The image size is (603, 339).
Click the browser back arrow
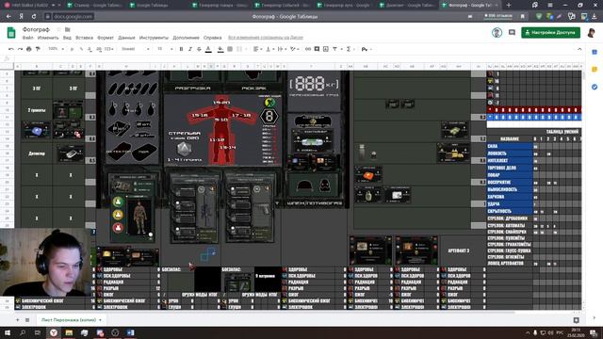(8, 17)
